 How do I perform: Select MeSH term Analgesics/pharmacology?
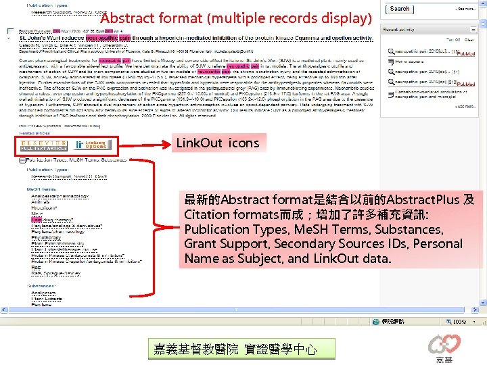[x=60, y=196]
